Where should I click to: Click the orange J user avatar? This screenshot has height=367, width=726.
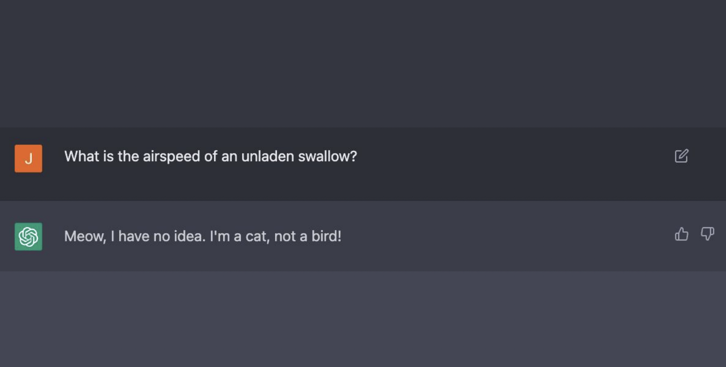(x=28, y=158)
